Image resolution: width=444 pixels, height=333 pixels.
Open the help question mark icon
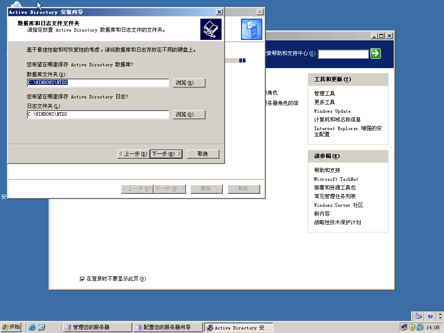(x=430, y=316)
